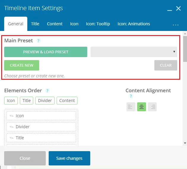Click the vertical scrollbar down arrow
Image resolution: width=187 pixels, height=169 pixels.
pyautogui.click(x=185, y=143)
